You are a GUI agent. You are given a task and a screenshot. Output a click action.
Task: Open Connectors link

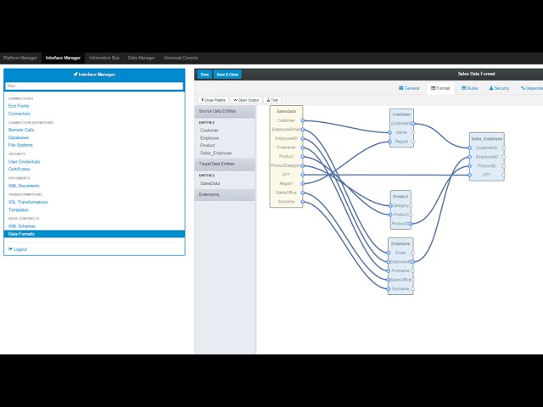coord(19,114)
